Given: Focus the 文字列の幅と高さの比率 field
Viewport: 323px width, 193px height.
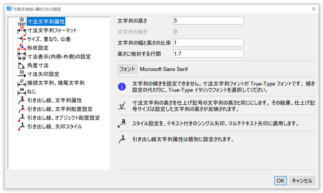Looking at the screenshot, I should (x=208, y=43).
